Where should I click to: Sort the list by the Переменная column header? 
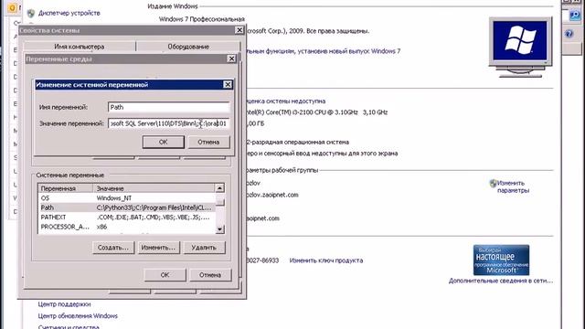click(65, 188)
